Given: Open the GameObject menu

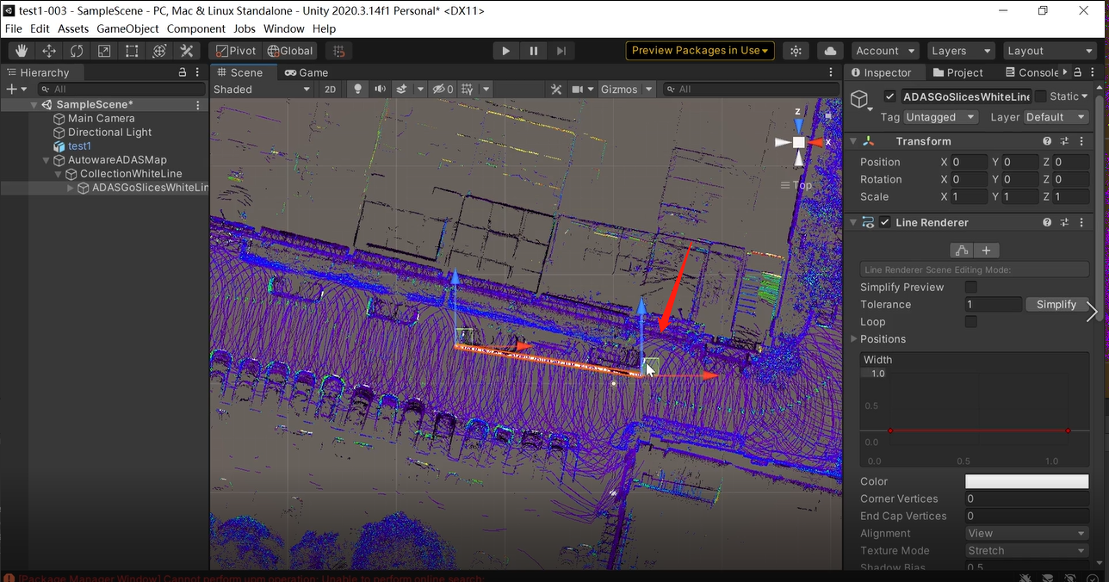Looking at the screenshot, I should (127, 28).
